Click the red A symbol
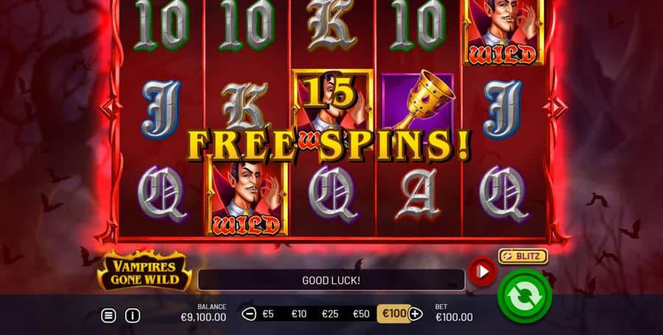The height and width of the screenshot is (335, 663). click(x=418, y=194)
